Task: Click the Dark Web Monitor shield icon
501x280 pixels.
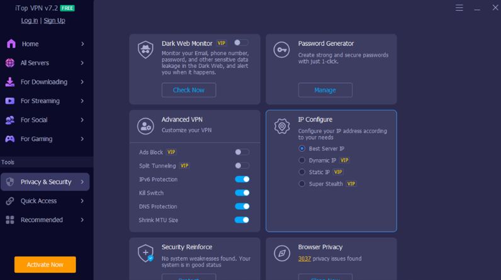Action: 145,50
